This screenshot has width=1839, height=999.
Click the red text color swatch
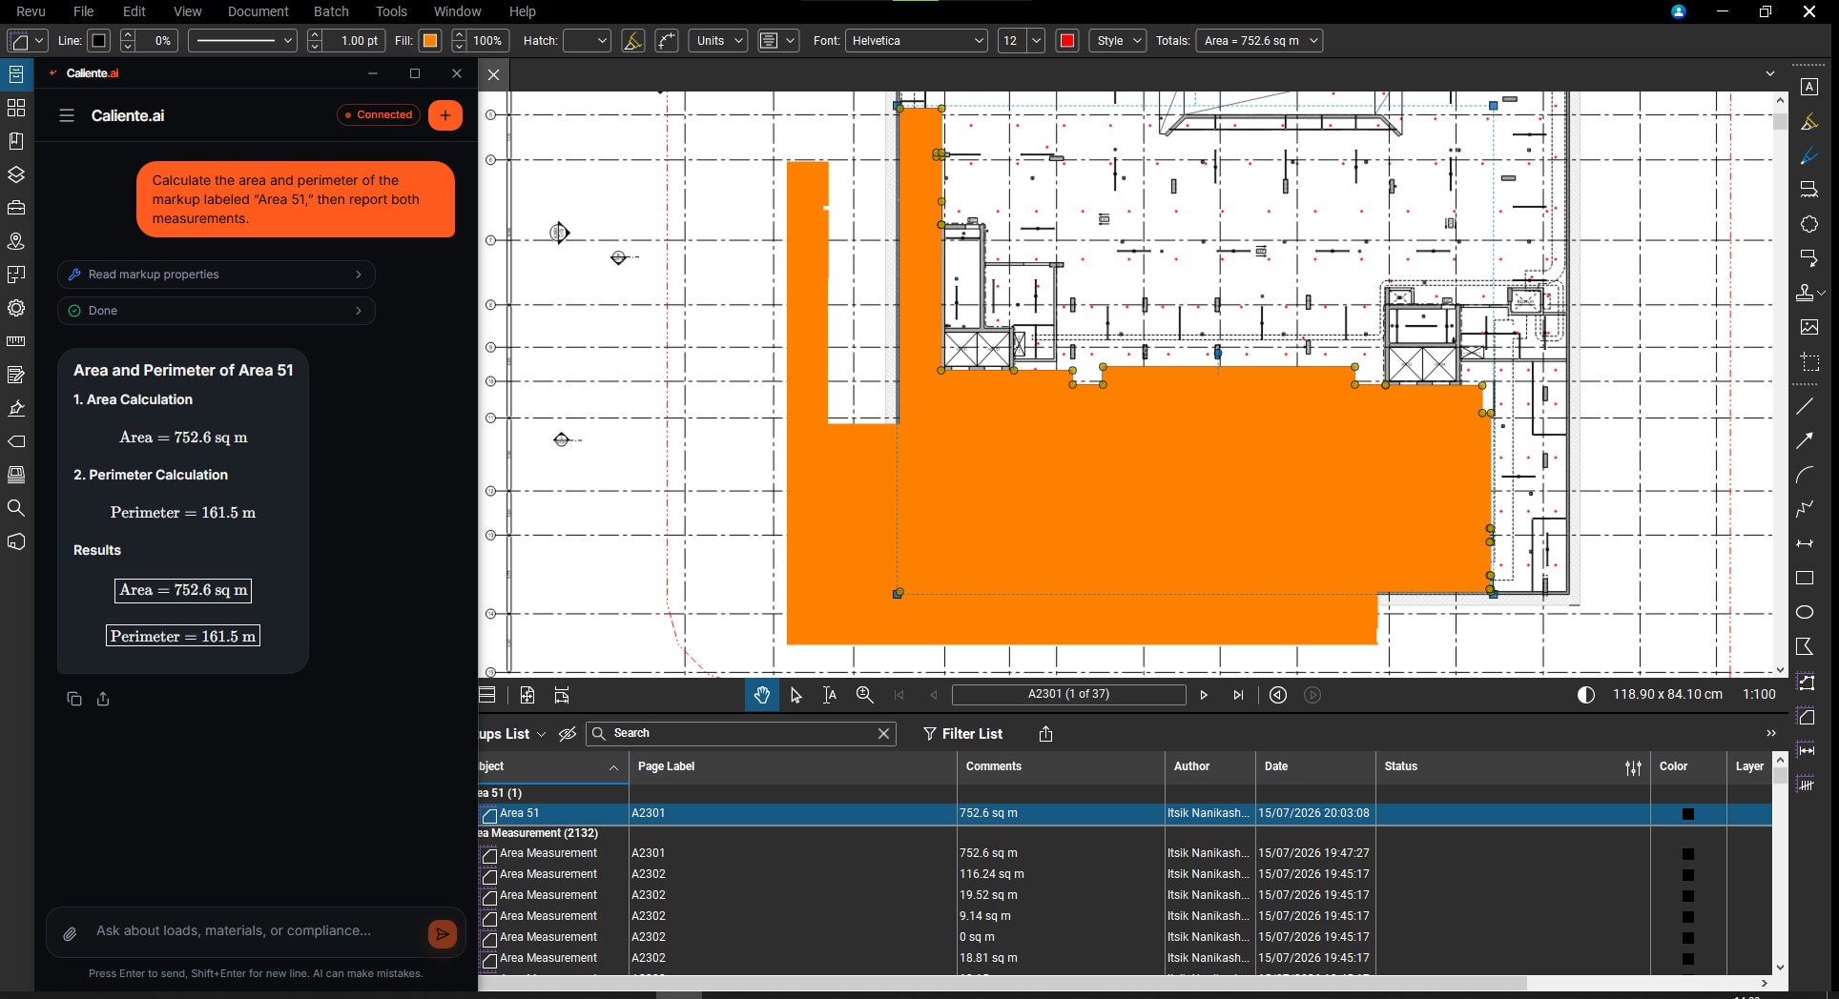click(x=1067, y=41)
